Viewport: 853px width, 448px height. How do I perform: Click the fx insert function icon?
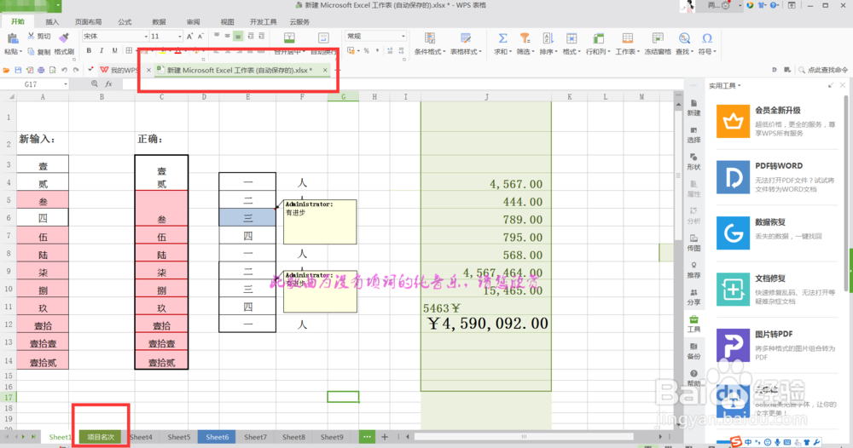[109, 84]
